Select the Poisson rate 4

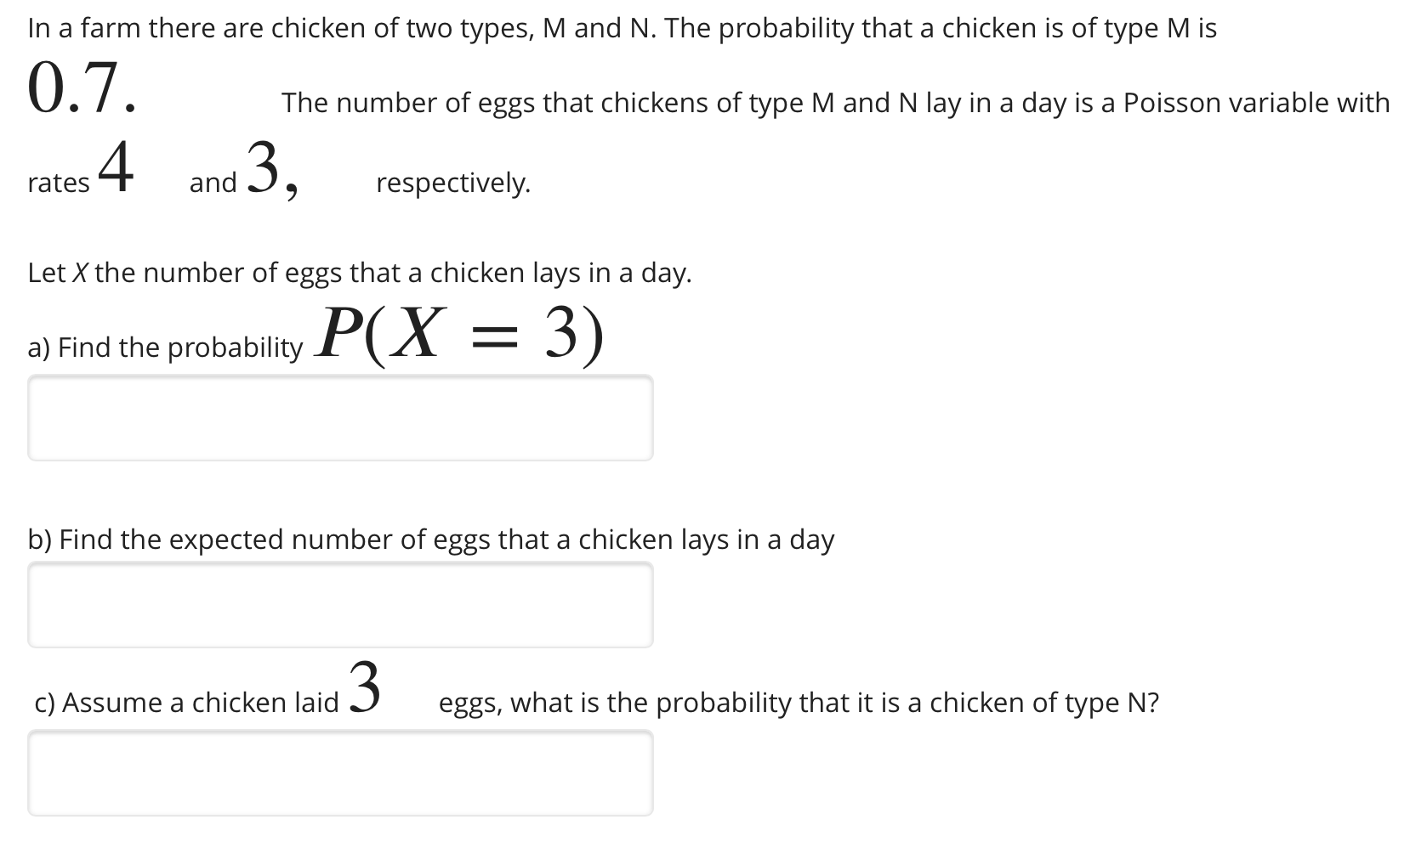pos(117,166)
